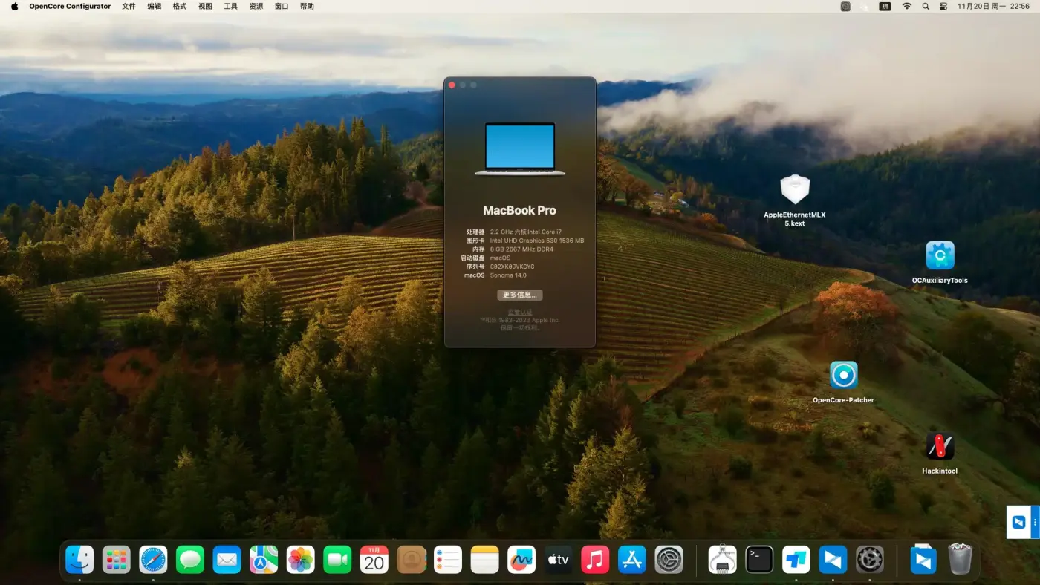Open the Photos app in Dock
Screen dimensions: 1040x585
pos(301,560)
